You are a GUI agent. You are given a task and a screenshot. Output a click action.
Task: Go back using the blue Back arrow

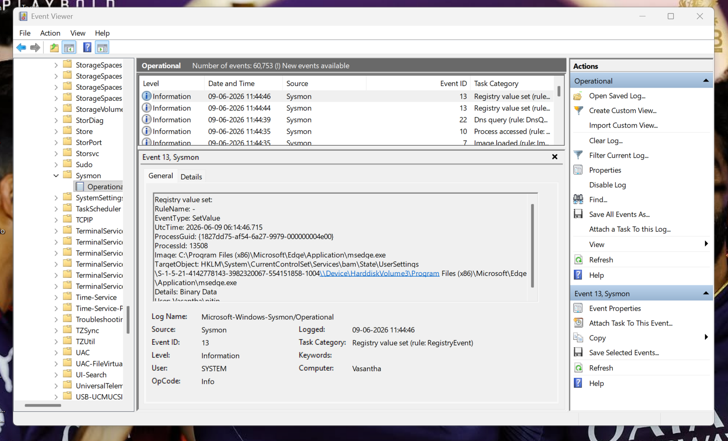(x=21, y=47)
